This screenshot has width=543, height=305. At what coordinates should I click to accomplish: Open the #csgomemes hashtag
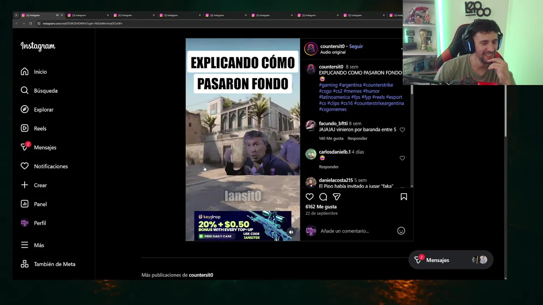pyautogui.click(x=333, y=109)
